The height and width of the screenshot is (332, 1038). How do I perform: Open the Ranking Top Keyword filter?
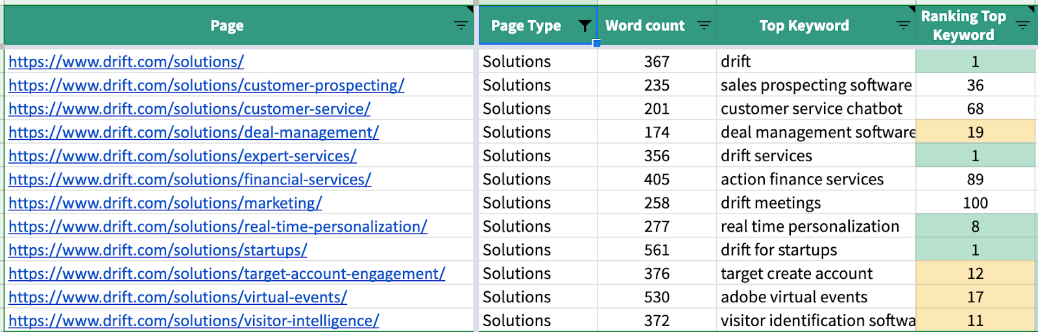[x=1022, y=26]
